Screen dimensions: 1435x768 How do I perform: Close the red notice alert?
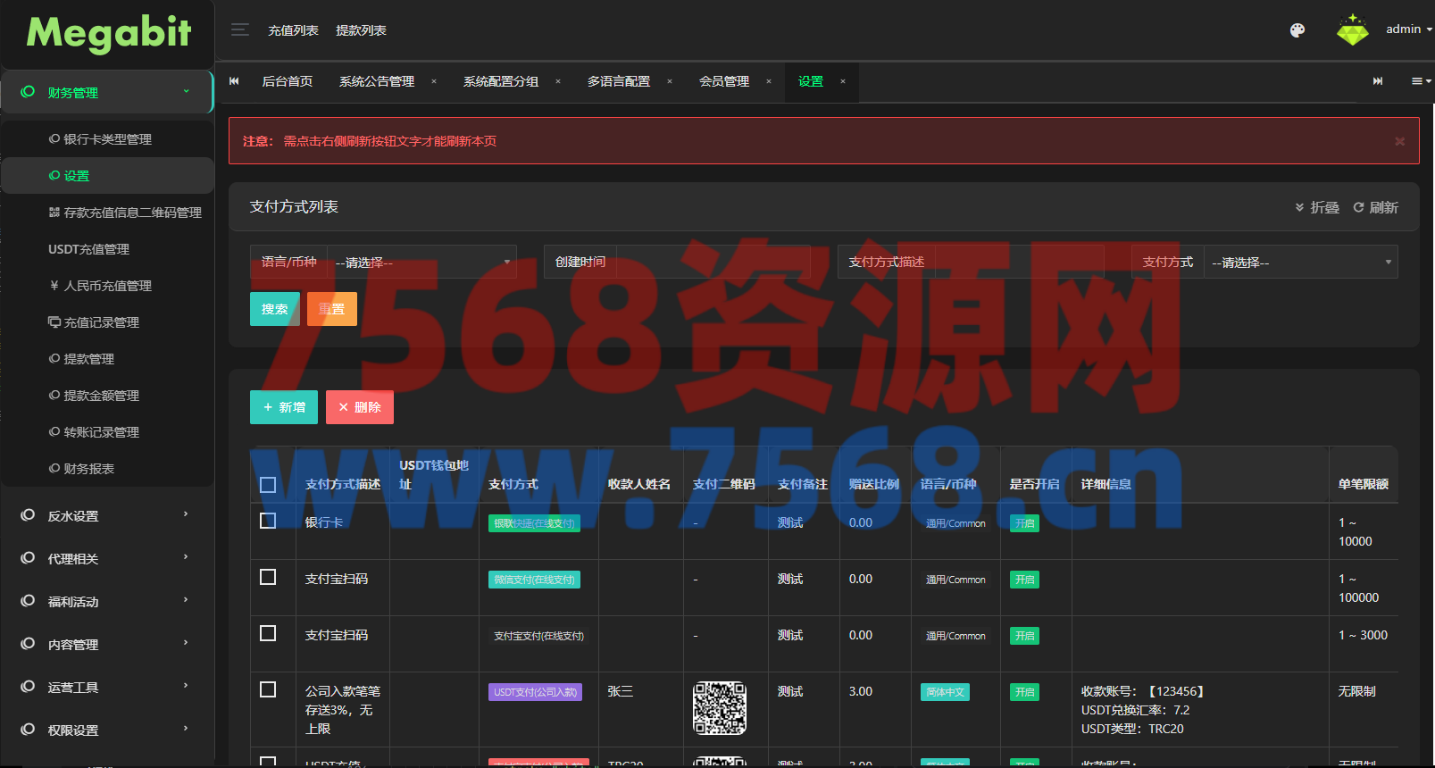coord(1399,141)
